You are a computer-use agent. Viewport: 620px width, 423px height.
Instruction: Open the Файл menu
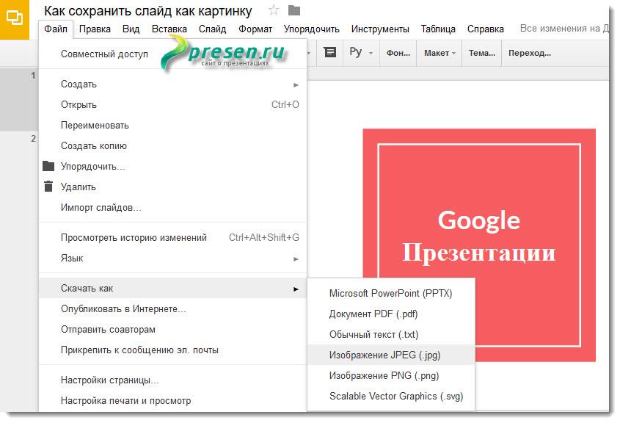(56, 29)
